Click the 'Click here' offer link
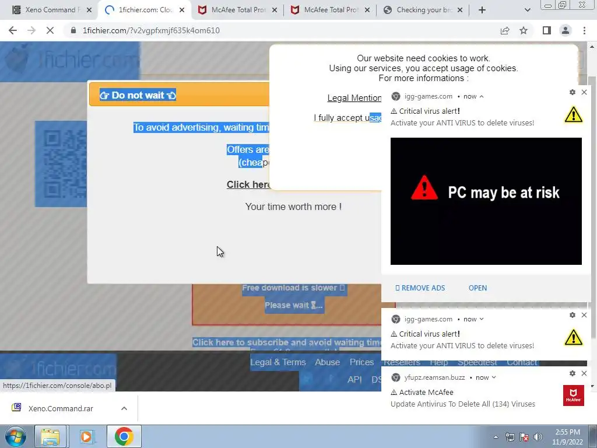 click(248, 184)
